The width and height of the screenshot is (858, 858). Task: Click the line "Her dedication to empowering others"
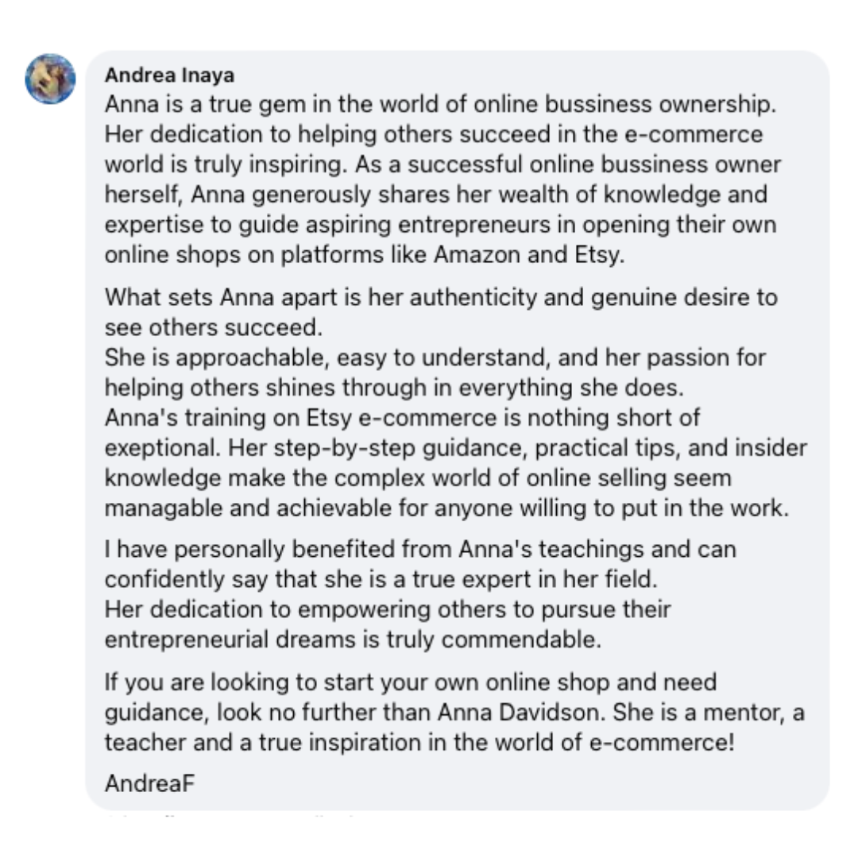(x=388, y=609)
